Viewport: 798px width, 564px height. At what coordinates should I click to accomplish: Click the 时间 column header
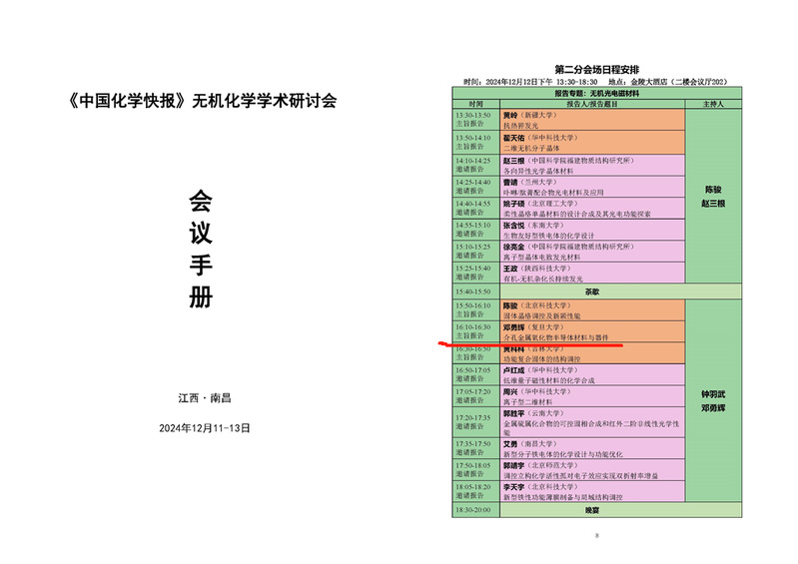click(474, 102)
